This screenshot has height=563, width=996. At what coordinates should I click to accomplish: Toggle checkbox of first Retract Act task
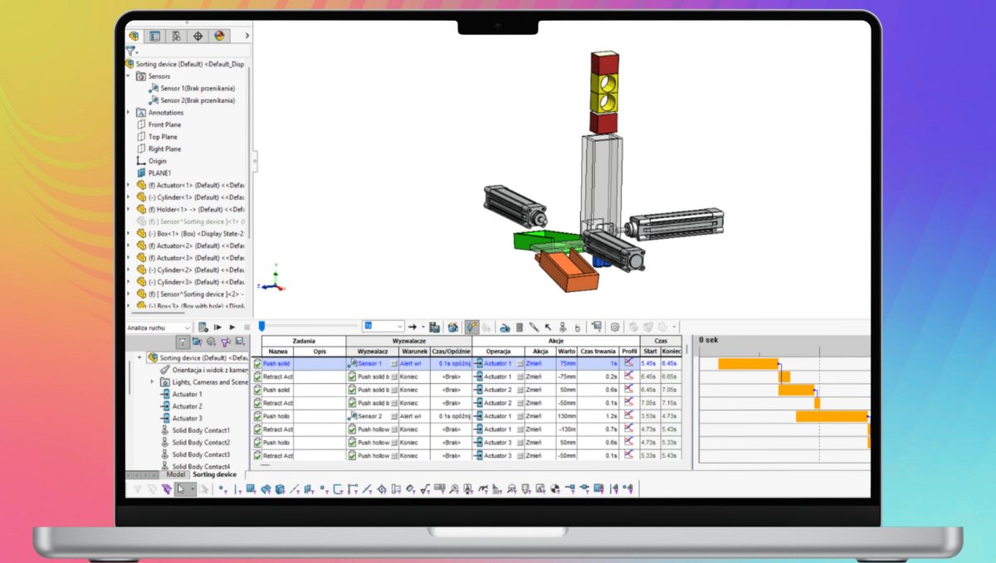click(x=257, y=376)
